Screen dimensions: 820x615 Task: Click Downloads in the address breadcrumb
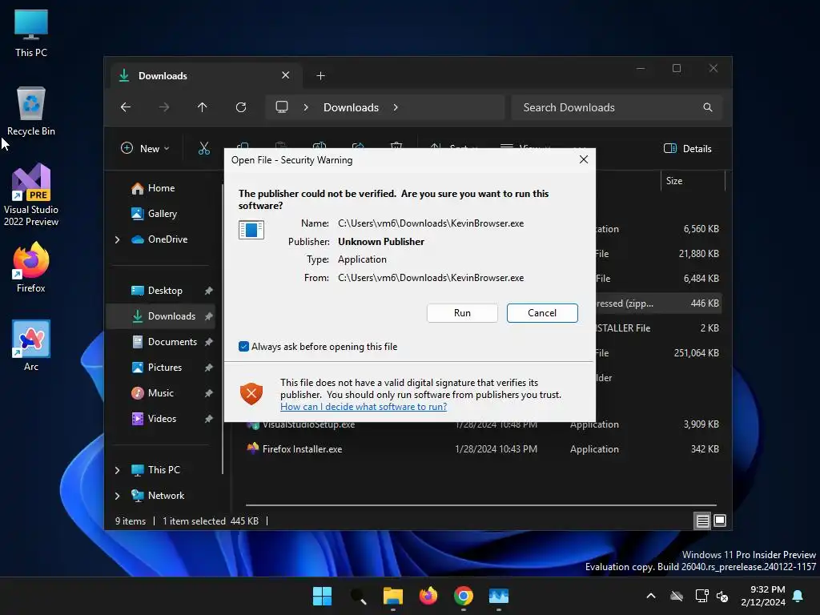[351, 107]
